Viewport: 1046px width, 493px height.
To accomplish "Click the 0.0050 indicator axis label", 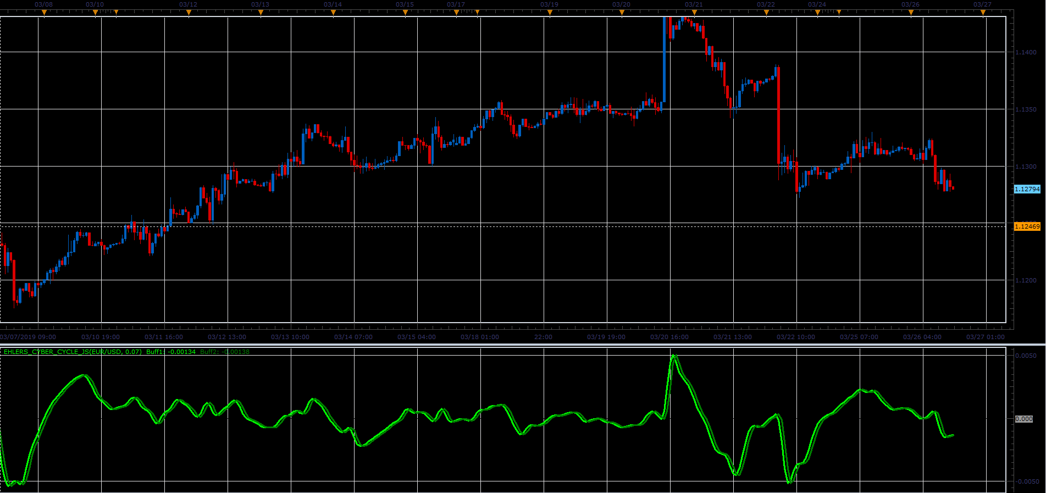I will point(1026,356).
